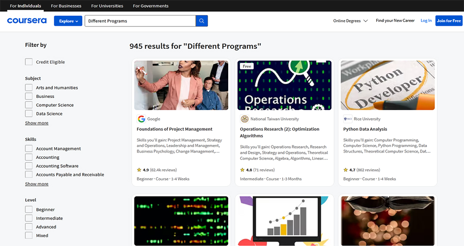This screenshot has width=464, height=246.
Task: Click "Intermediate · Course · 1-3 Months" text
Action: pyautogui.click(x=271, y=179)
